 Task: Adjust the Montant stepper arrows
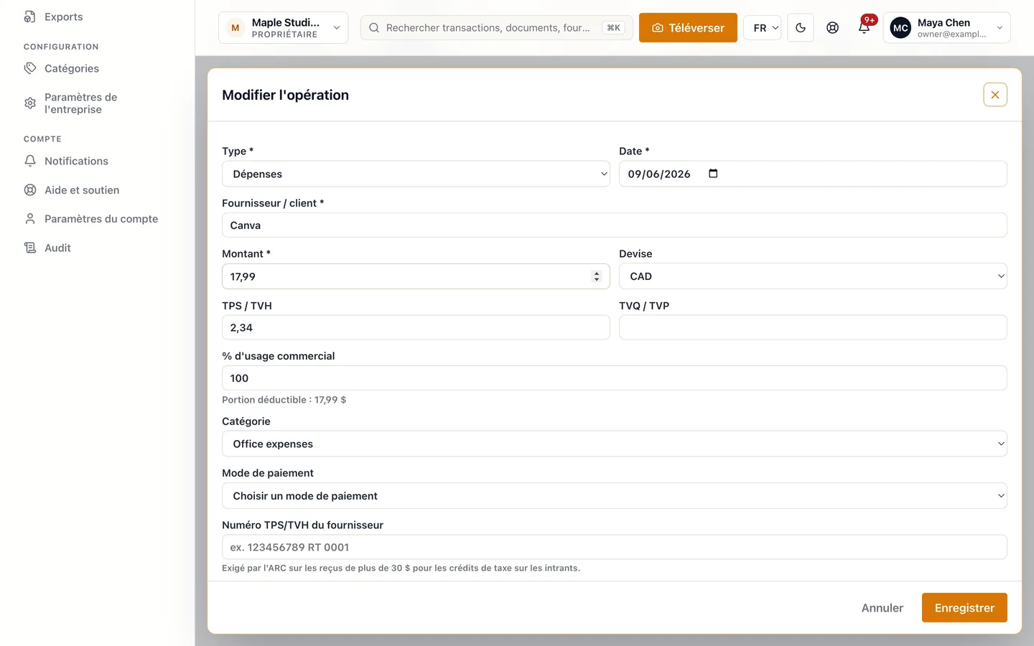(x=597, y=276)
